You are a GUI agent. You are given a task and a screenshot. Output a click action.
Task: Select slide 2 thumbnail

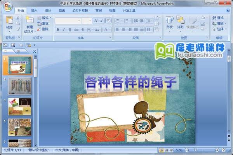pos(20,86)
